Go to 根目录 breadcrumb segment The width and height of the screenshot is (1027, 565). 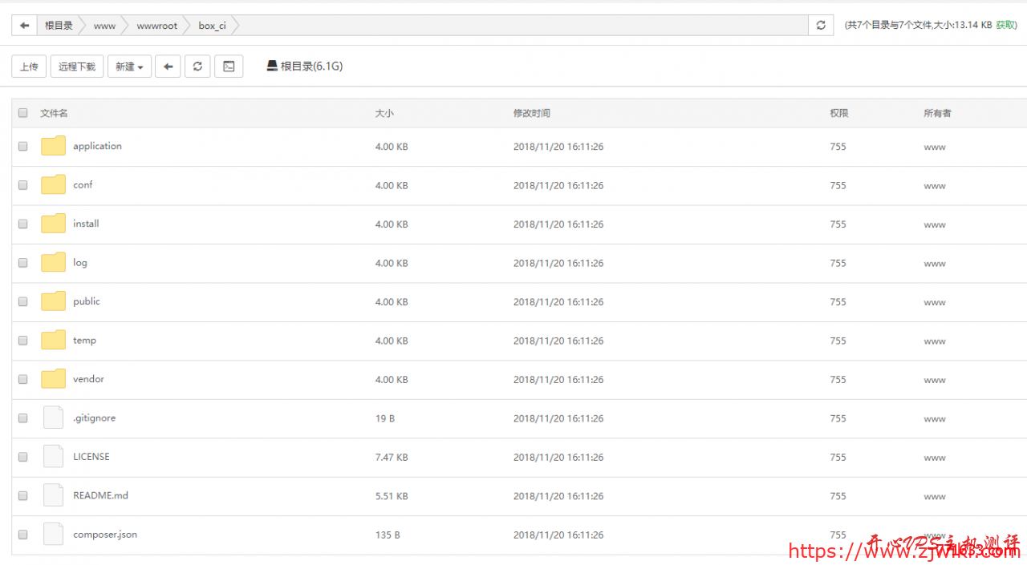pyautogui.click(x=59, y=26)
